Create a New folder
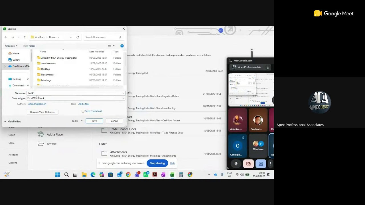This screenshot has width=365, height=205. pyautogui.click(x=29, y=46)
